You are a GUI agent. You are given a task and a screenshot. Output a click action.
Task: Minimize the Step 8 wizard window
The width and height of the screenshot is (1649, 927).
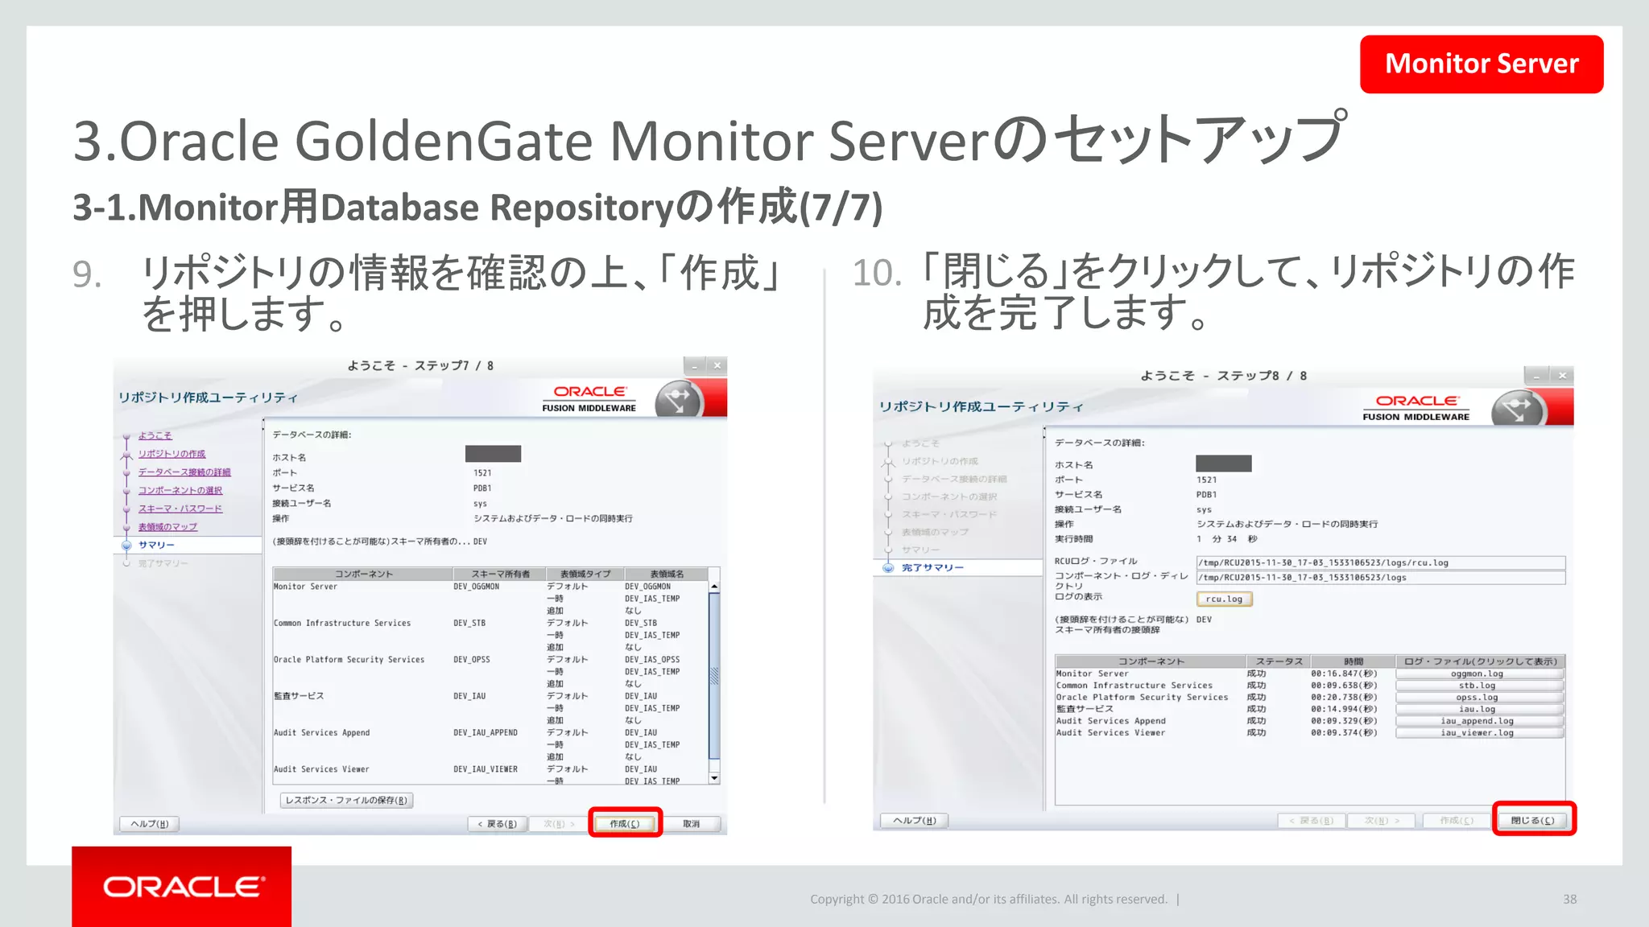click(x=1537, y=375)
